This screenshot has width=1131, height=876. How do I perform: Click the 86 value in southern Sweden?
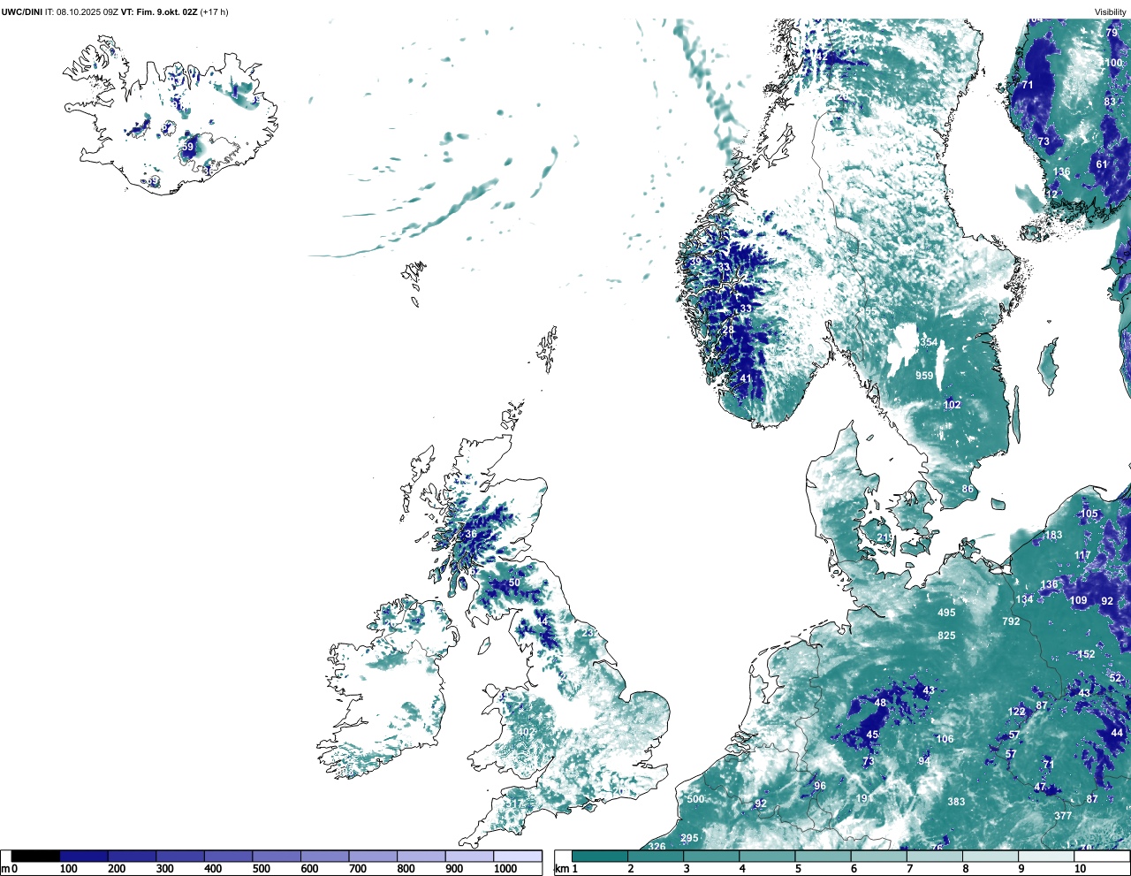point(968,489)
